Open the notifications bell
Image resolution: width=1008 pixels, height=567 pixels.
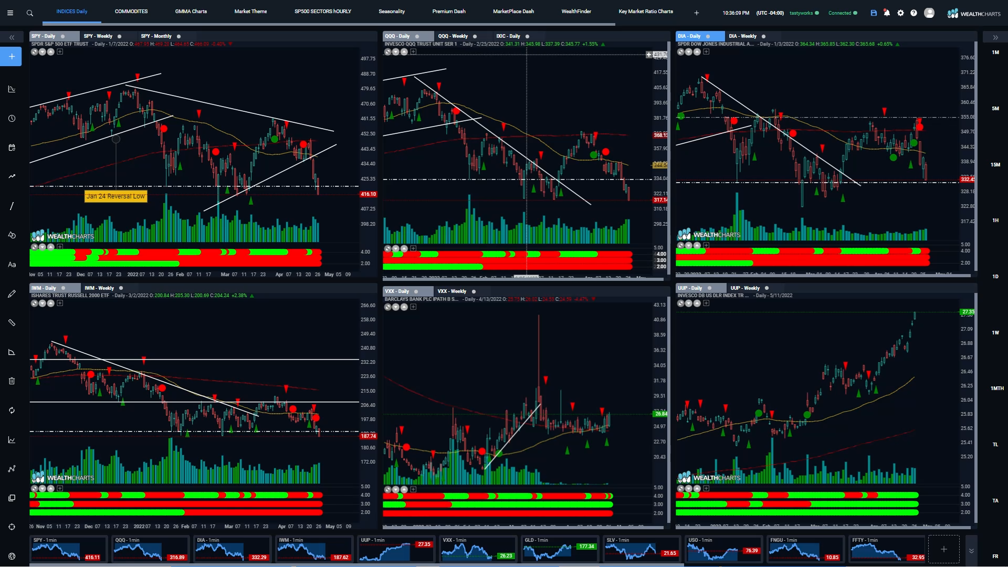[887, 13]
